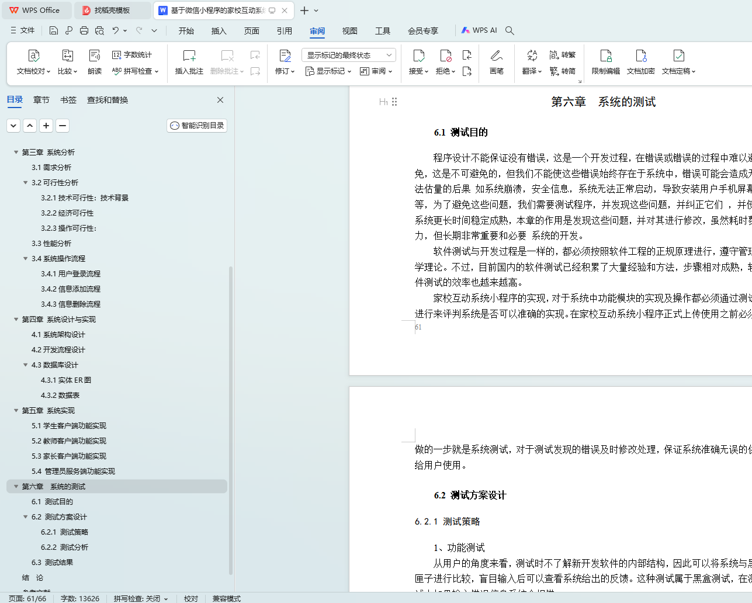Screen dimensions: 752x603
Task: Click the 比较 compare documents tool
Action: [x=67, y=62]
